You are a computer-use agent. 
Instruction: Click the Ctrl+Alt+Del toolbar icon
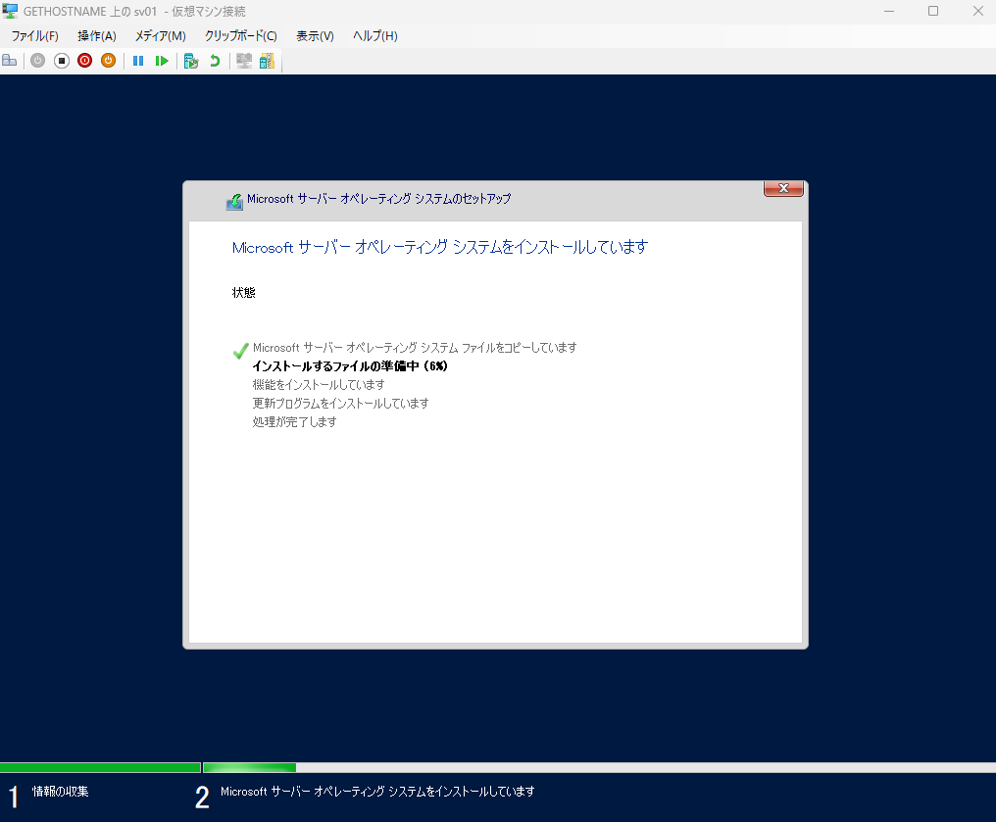pyautogui.click(x=10, y=61)
